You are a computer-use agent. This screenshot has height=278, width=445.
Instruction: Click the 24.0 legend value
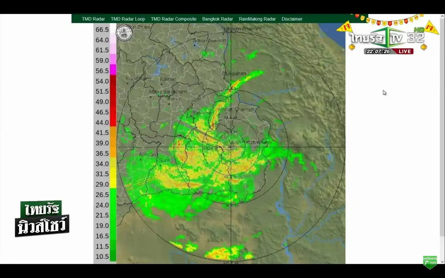point(102,205)
